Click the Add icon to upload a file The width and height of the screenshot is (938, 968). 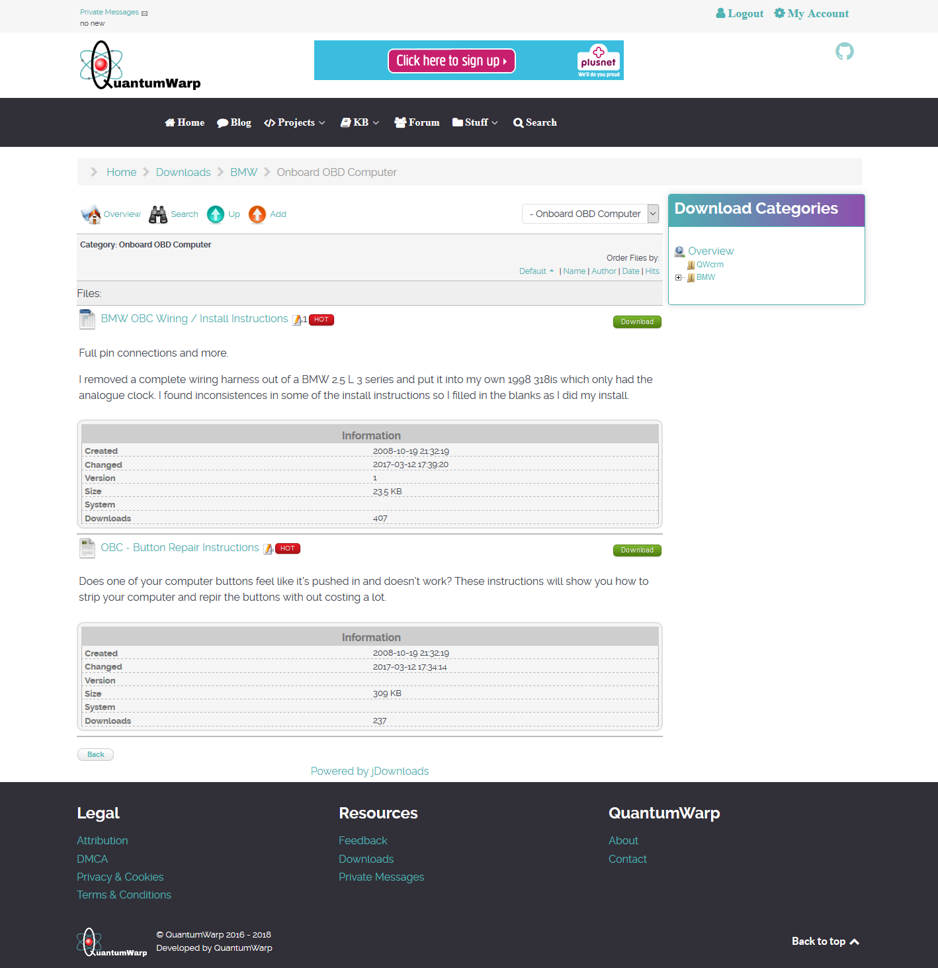coord(257,214)
